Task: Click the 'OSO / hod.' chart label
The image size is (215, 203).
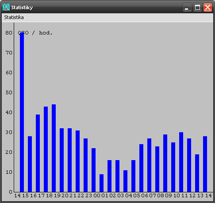Action: (x=35, y=33)
